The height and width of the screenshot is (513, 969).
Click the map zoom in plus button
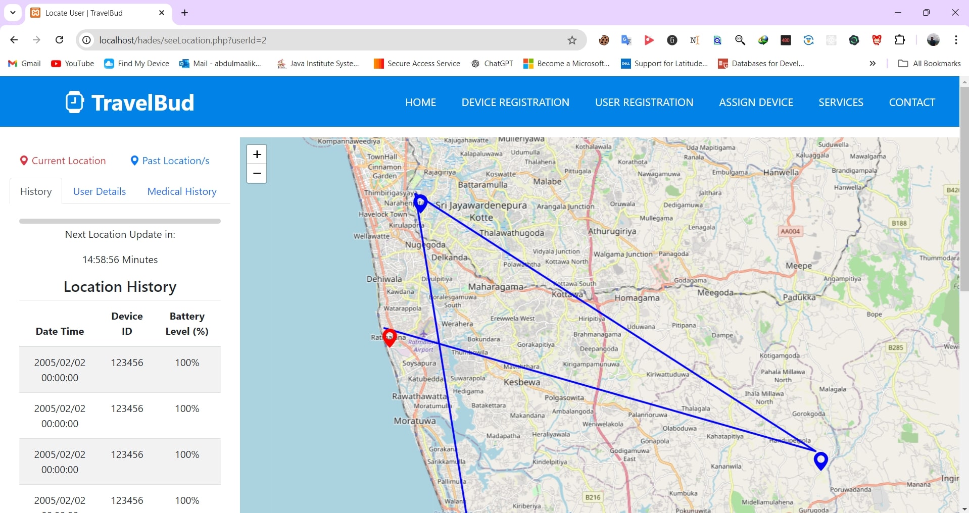click(257, 155)
